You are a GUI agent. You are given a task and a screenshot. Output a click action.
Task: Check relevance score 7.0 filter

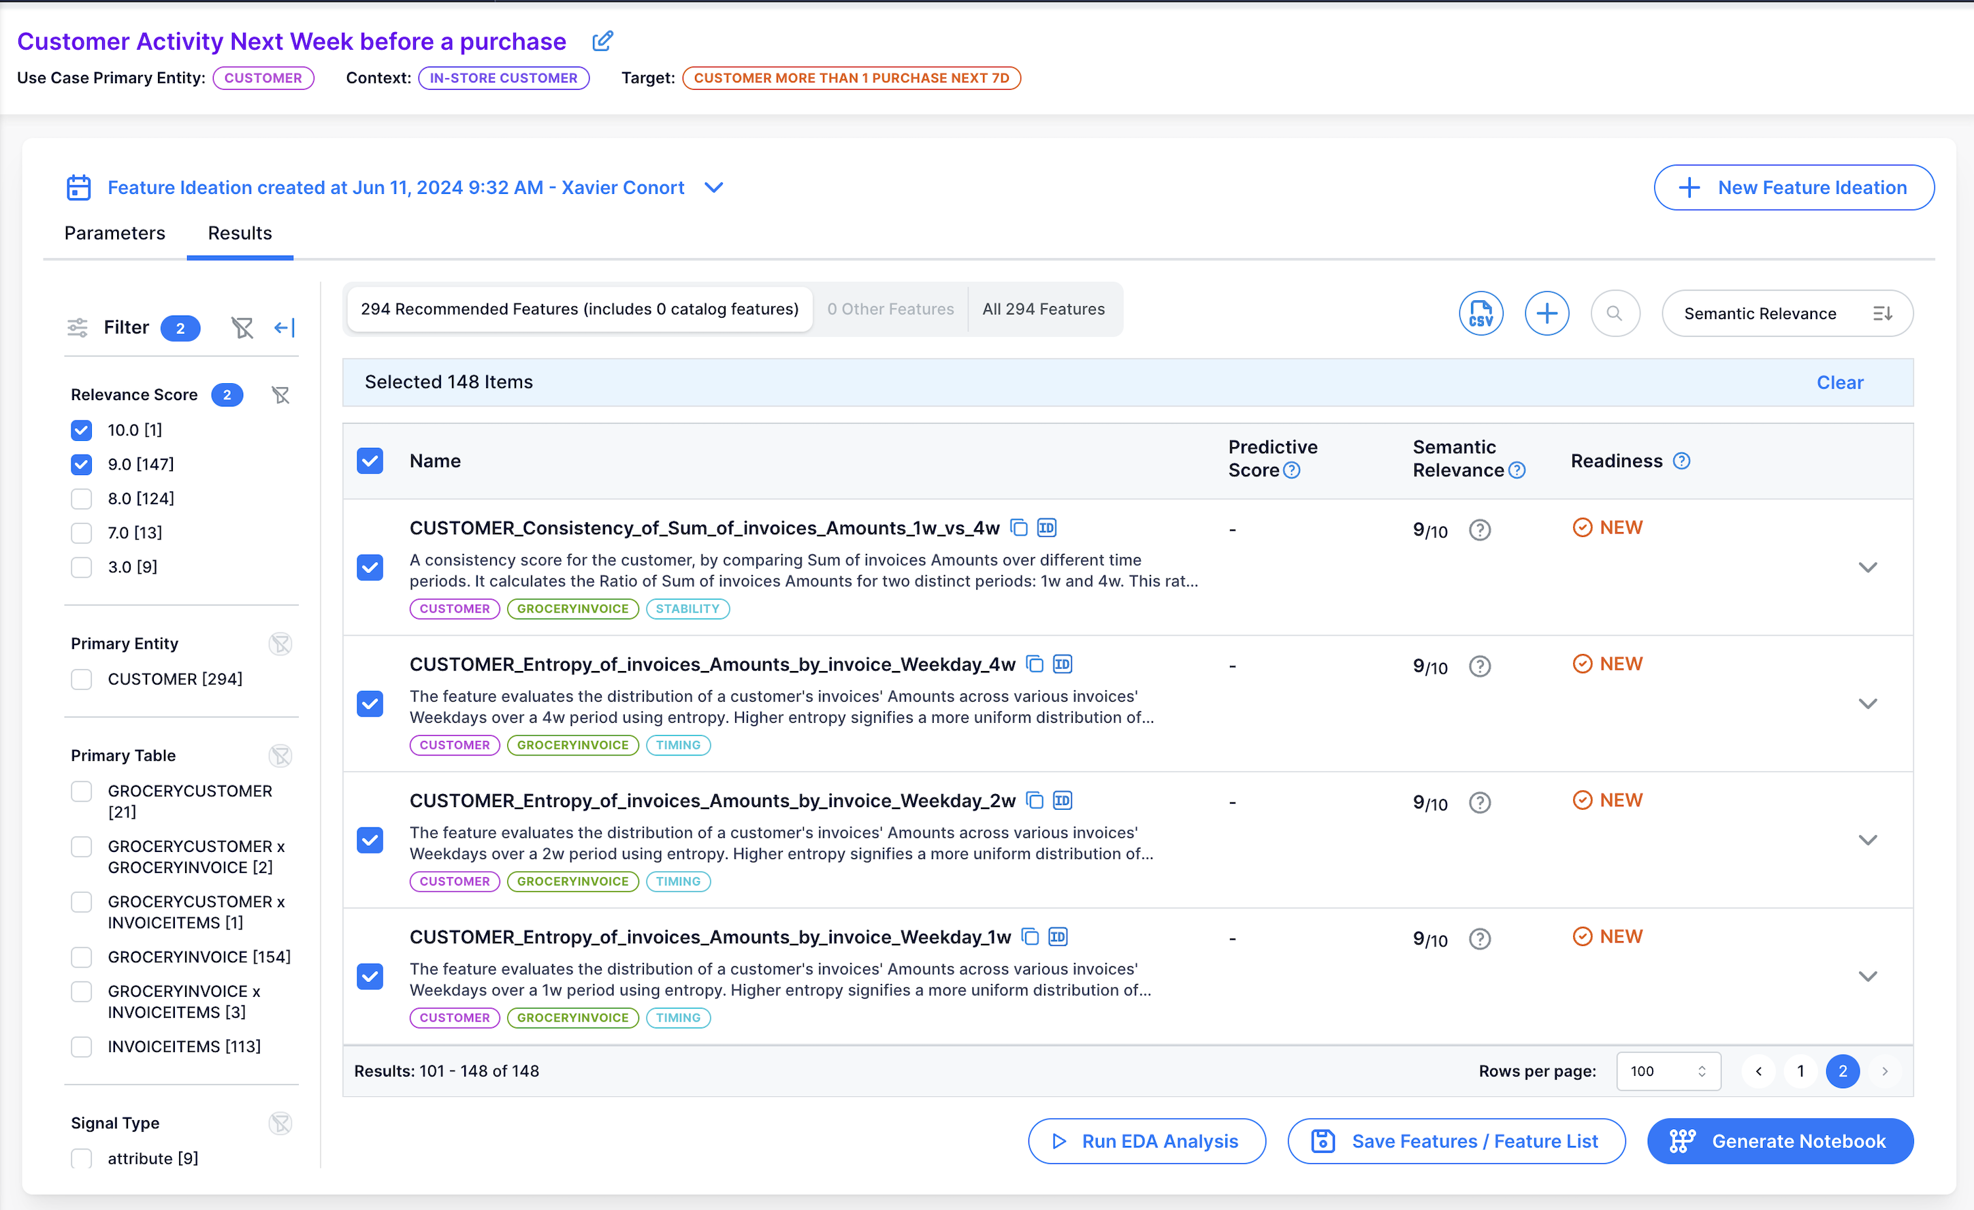coord(81,533)
